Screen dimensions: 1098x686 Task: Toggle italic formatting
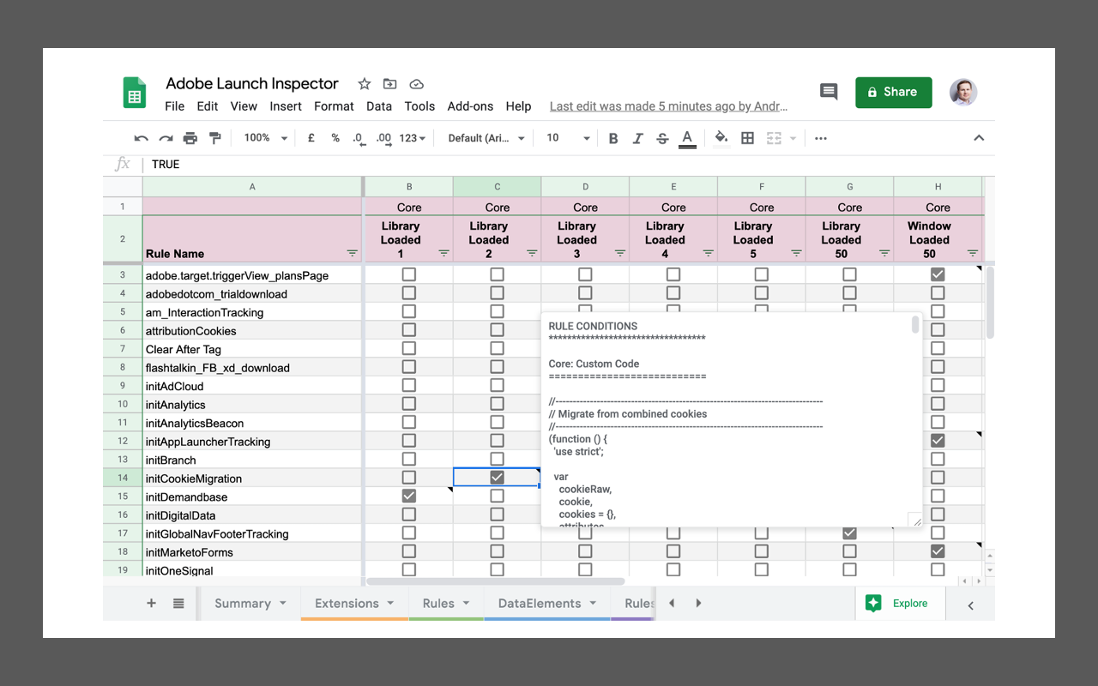[637, 138]
